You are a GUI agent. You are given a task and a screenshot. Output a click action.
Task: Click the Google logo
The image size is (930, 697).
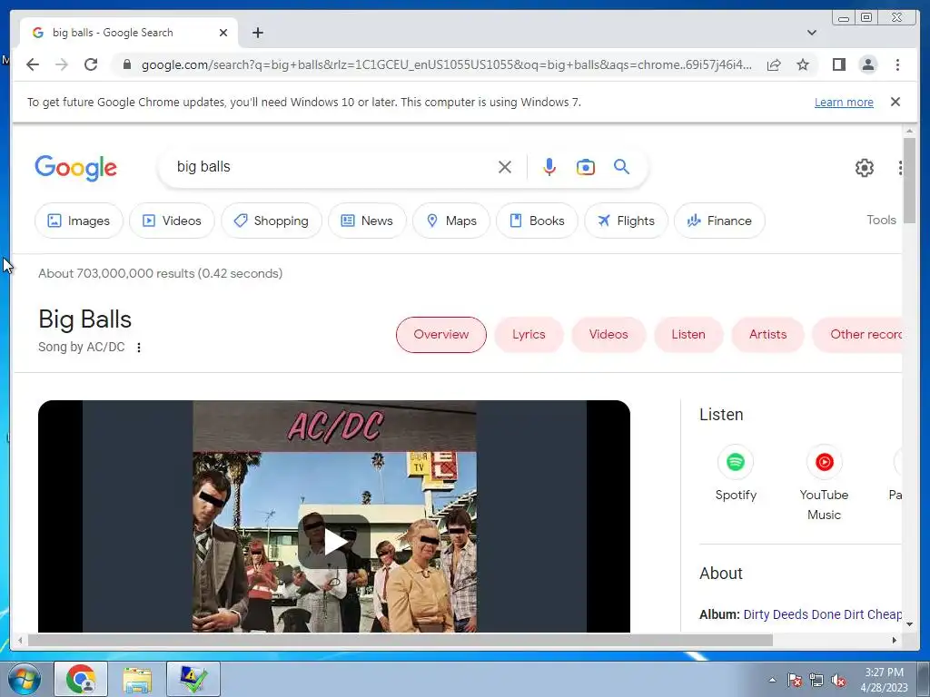pos(76,168)
